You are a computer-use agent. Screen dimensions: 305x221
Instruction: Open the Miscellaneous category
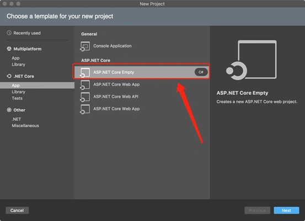(25, 126)
